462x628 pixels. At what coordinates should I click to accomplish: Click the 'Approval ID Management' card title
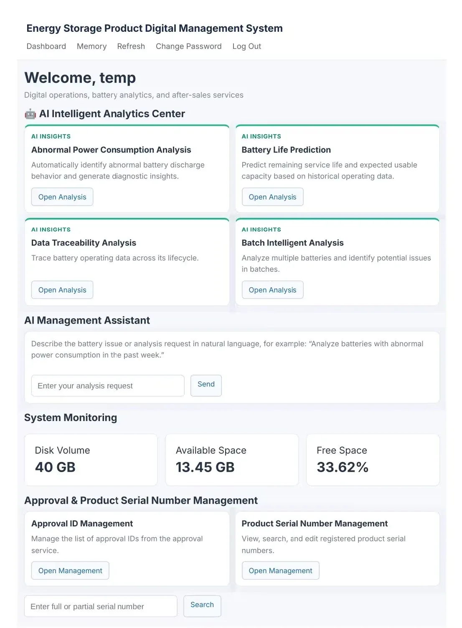tap(82, 523)
